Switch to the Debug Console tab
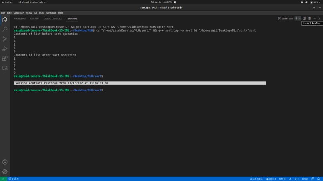The image size is (323, 181). pyautogui.click(x=52, y=18)
